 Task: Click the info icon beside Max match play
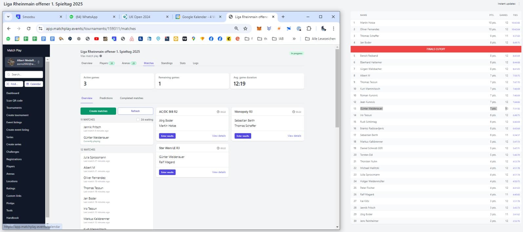[101, 56]
